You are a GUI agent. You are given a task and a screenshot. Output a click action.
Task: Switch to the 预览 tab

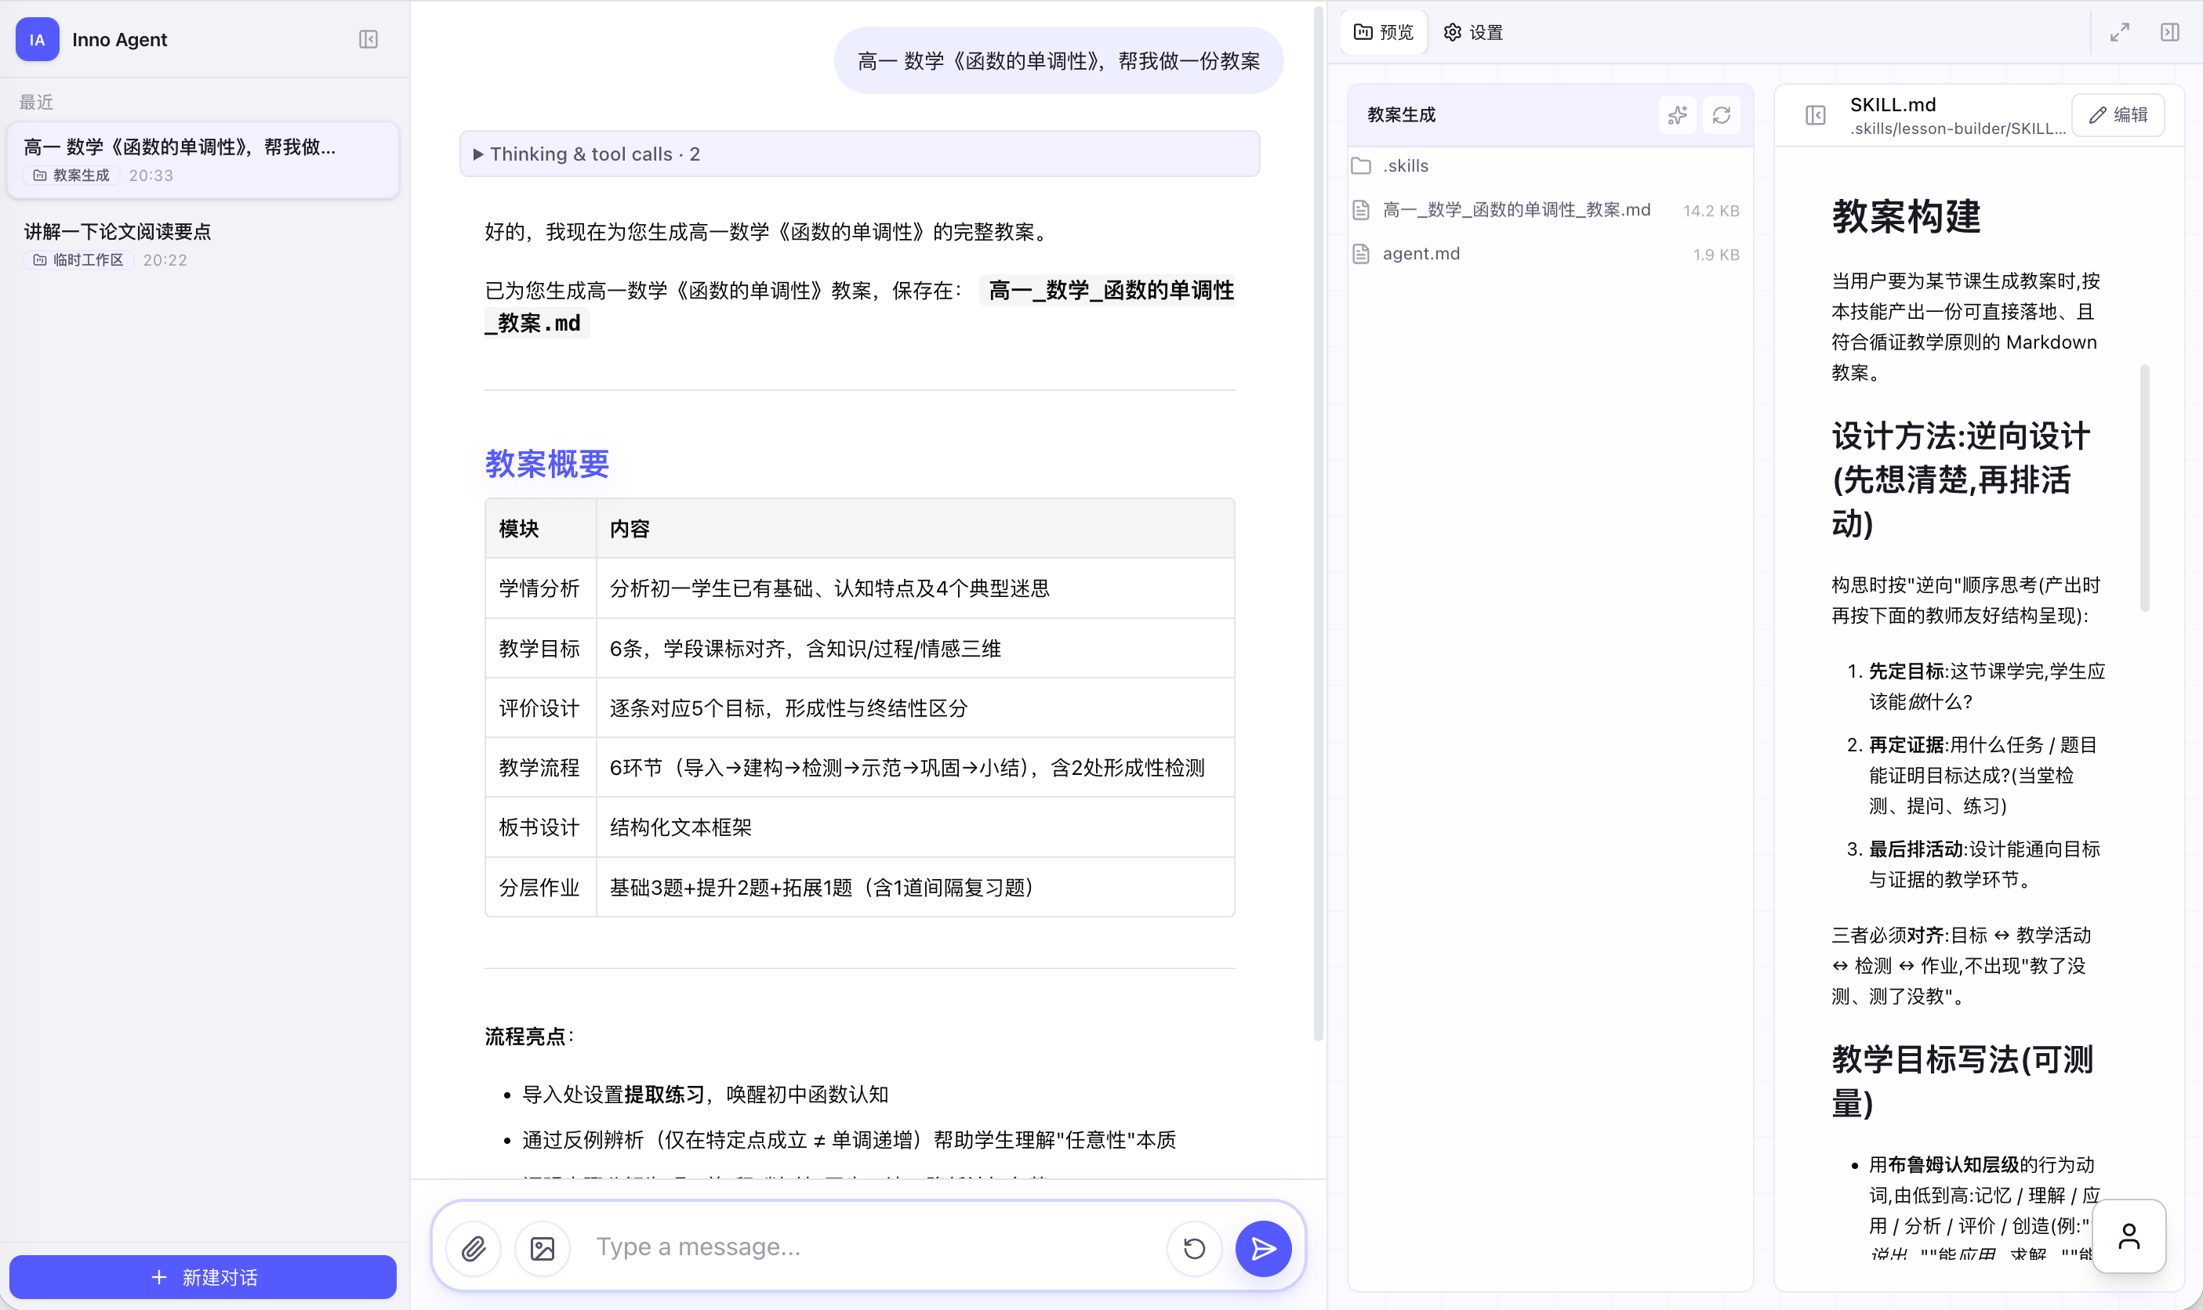tap(1385, 33)
